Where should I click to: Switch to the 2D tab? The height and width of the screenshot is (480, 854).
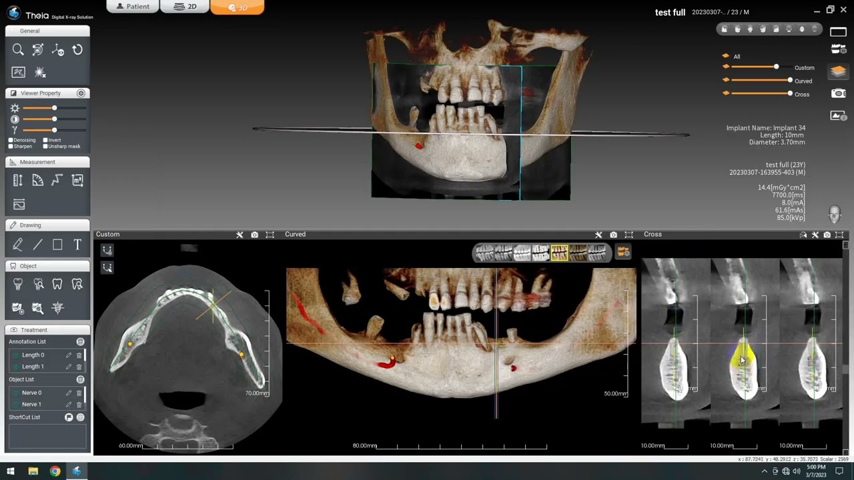click(185, 7)
